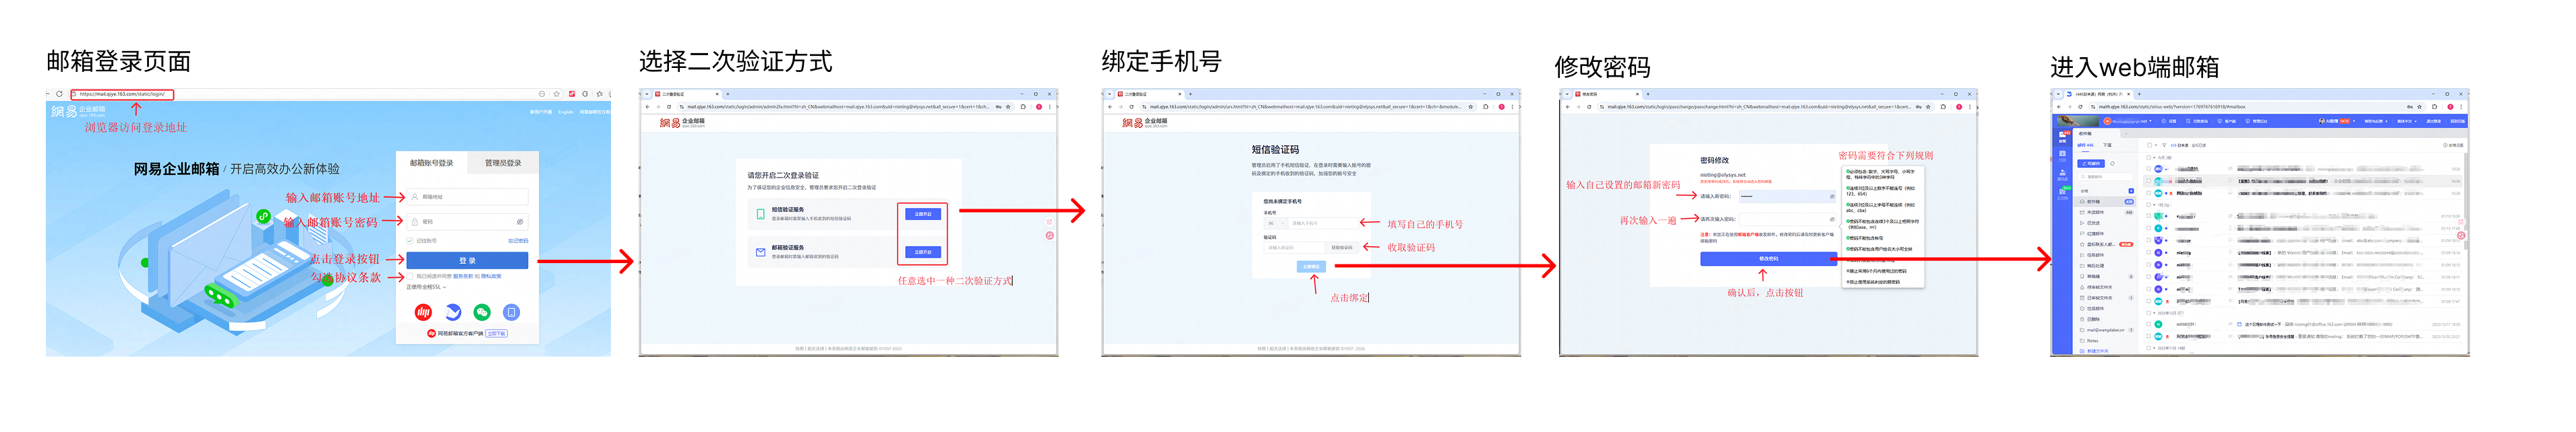Open 邮箱设置 at mail list right
Viewport: 2576px width, 432px height.
point(2454,145)
